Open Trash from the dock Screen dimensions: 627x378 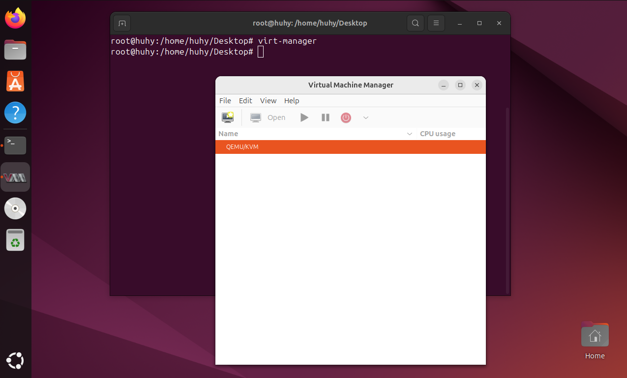pyautogui.click(x=15, y=240)
